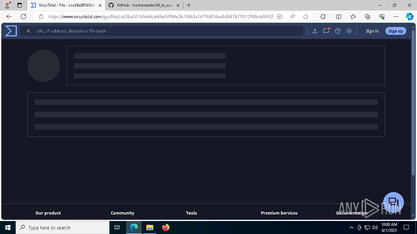The height and width of the screenshot is (234, 417).
Task: Open the help question mark icon
Action: click(x=338, y=31)
